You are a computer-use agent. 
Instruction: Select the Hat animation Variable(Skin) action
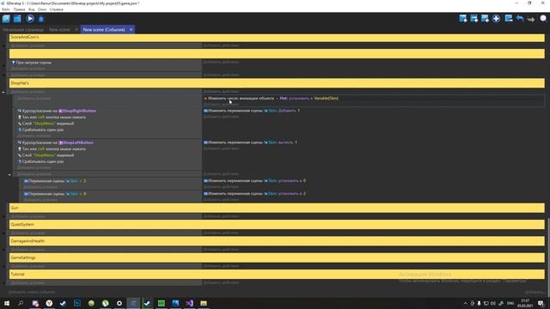[x=272, y=99]
